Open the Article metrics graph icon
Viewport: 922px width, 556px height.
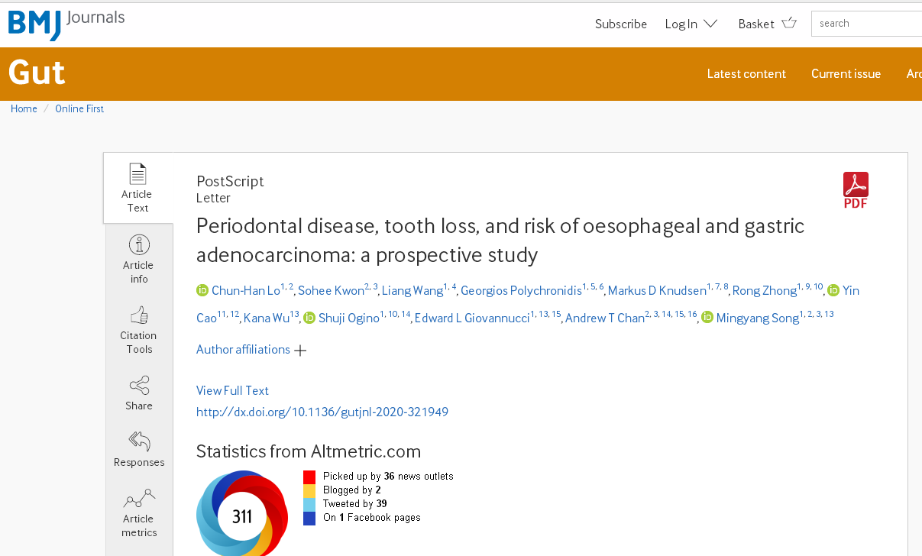tap(139, 498)
